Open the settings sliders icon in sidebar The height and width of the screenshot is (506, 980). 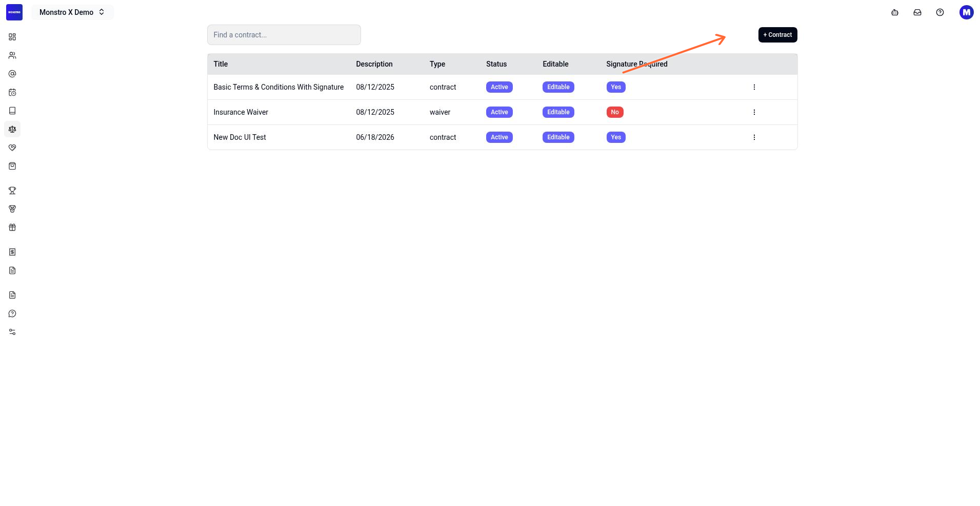[12, 332]
